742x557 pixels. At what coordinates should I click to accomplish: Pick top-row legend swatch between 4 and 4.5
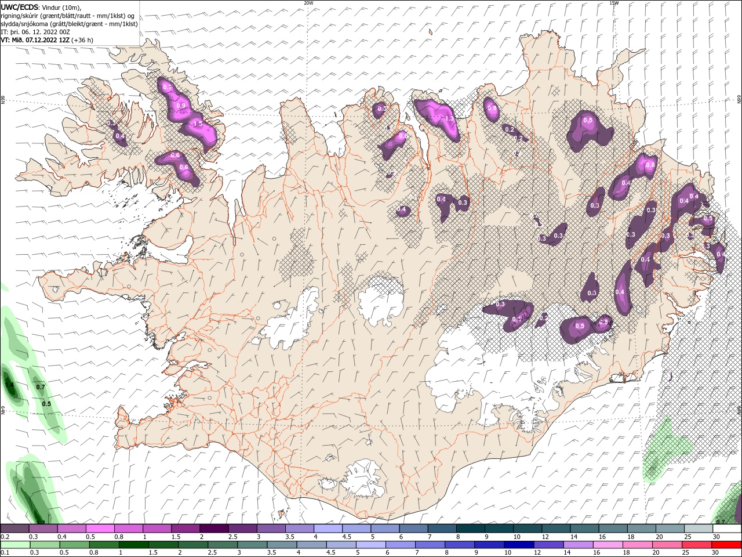click(328, 529)
